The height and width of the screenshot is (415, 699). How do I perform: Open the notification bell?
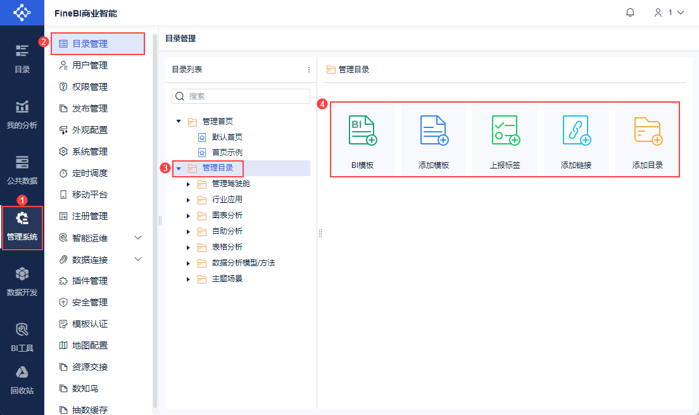click(x=630, y=13)
